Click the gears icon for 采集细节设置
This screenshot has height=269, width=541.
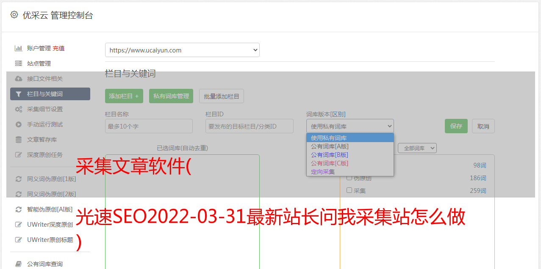tap(19, 109)
